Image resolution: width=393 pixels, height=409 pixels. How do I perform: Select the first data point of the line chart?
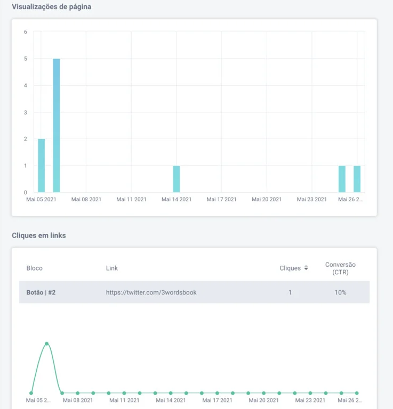[31, 393]
